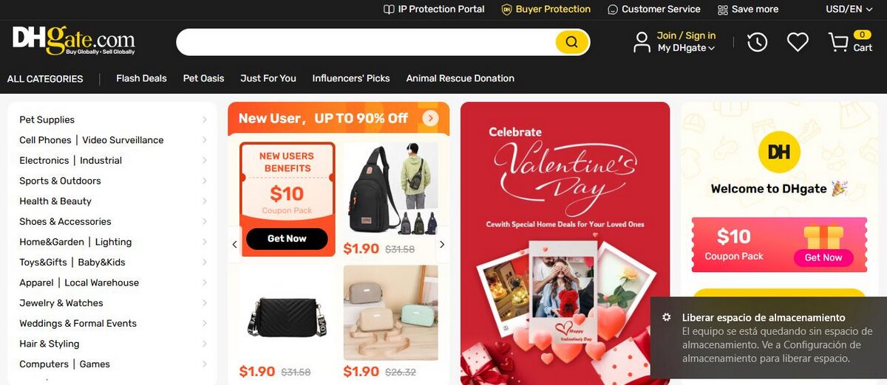887x385 pixels.
Task: Click the settings gear in storage notification
Action: click(x=667, y=317)
